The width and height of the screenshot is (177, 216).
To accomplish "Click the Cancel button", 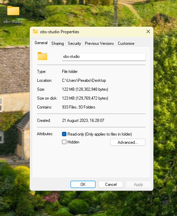I will pos(111,184).
